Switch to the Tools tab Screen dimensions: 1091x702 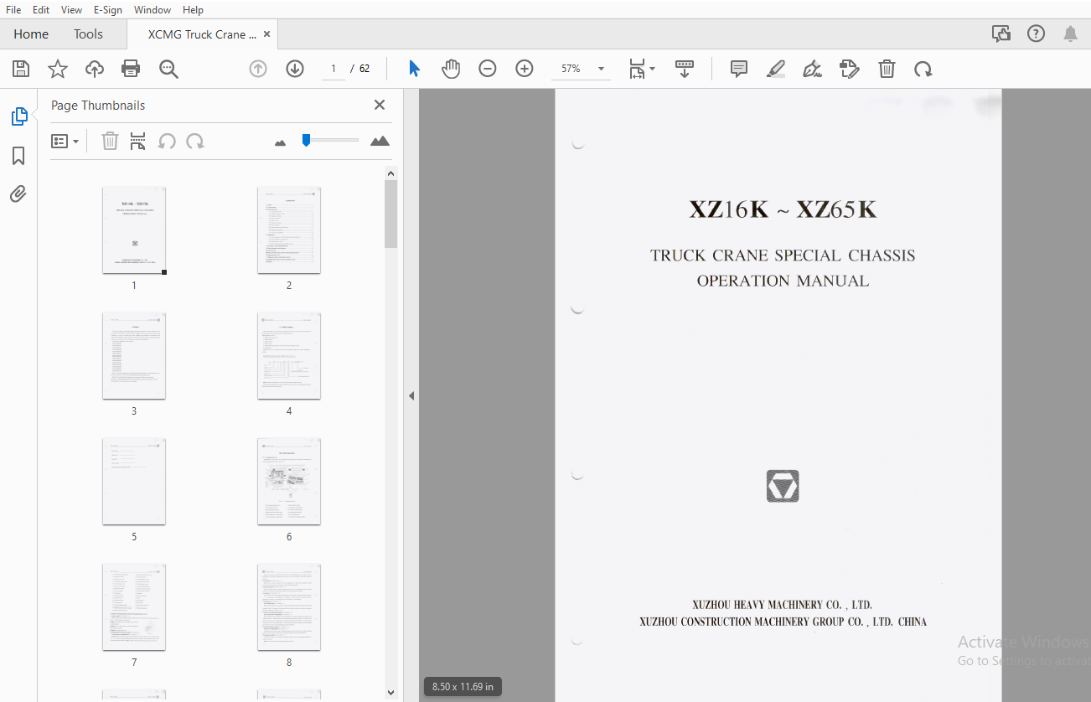click(x=88, y=34)
